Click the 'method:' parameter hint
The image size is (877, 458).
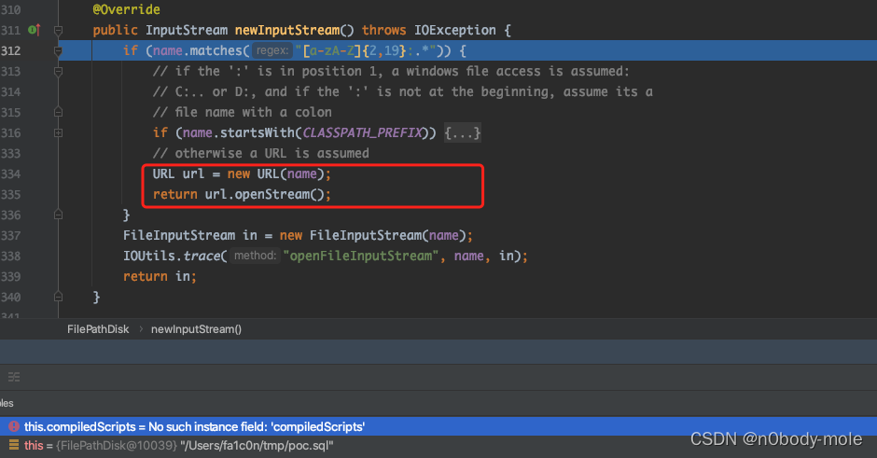(x=255, y=257)
